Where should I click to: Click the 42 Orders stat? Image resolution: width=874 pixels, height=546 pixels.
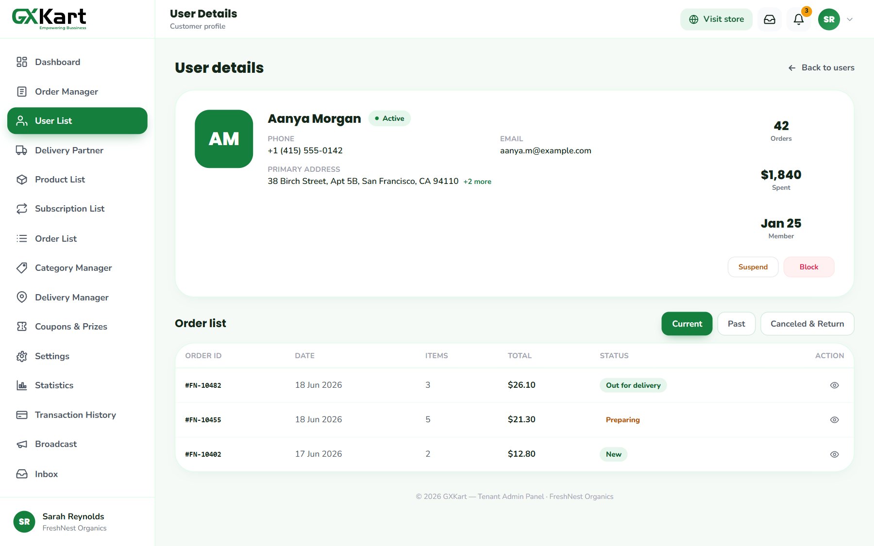(781, 131)
